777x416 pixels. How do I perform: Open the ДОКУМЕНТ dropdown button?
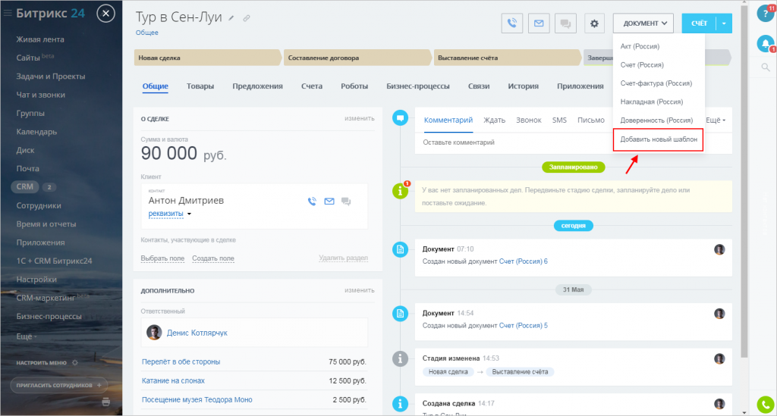coord(643,23)
